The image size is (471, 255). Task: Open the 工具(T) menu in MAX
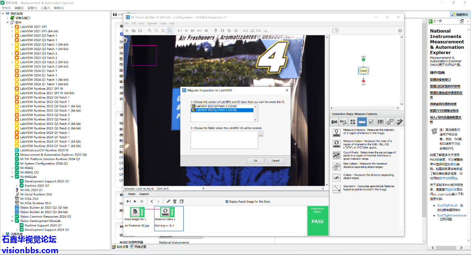45,8
